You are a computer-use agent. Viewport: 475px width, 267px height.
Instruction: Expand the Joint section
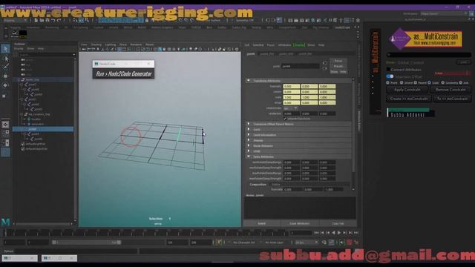[x=249, y=130]
